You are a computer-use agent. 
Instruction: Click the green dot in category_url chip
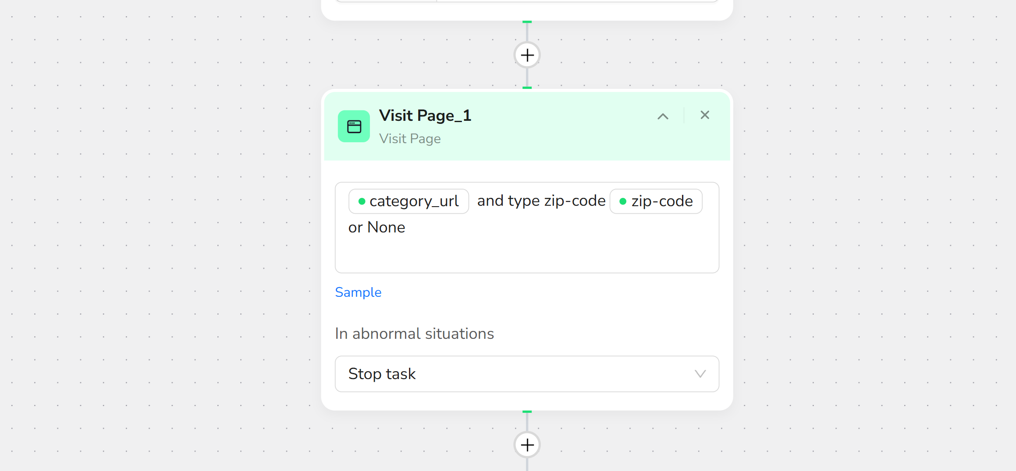pos(362,201)
